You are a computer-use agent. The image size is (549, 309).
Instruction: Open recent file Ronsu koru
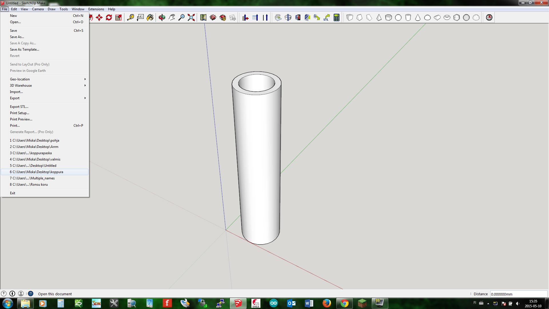(x=45, y=185)
